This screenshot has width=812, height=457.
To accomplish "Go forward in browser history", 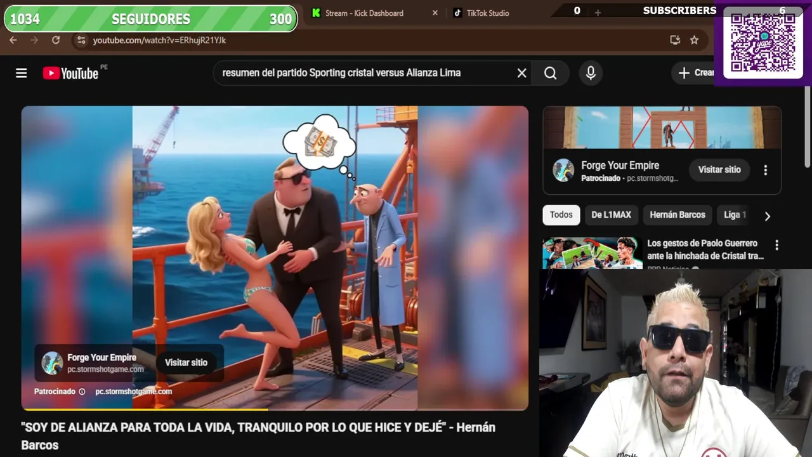I will pos(34,40).
